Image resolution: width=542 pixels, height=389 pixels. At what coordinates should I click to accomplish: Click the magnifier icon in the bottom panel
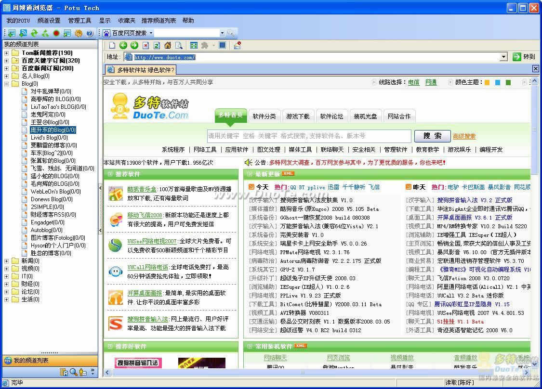pyautogui.click(x=73, y=372)
